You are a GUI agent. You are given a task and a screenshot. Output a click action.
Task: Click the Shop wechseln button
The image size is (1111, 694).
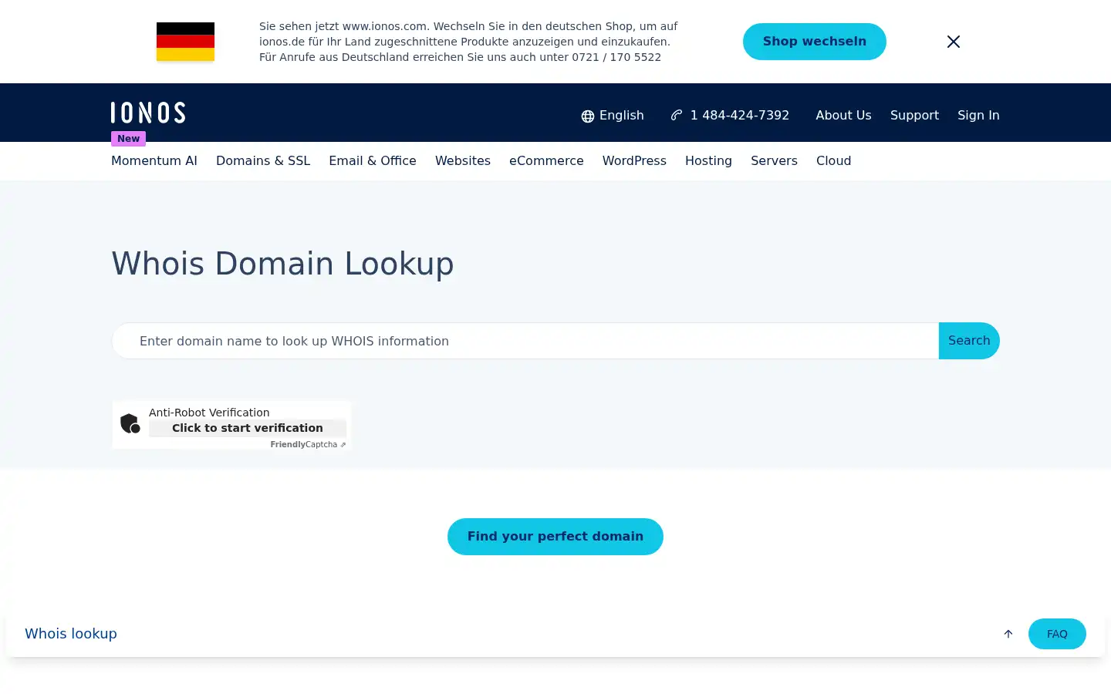(815, 42)
